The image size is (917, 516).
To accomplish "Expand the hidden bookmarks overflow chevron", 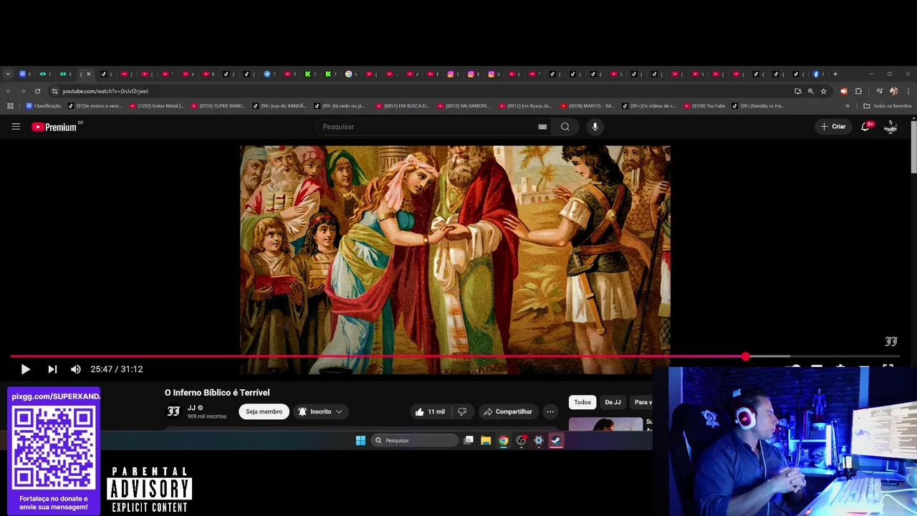I will click(848, 106).
